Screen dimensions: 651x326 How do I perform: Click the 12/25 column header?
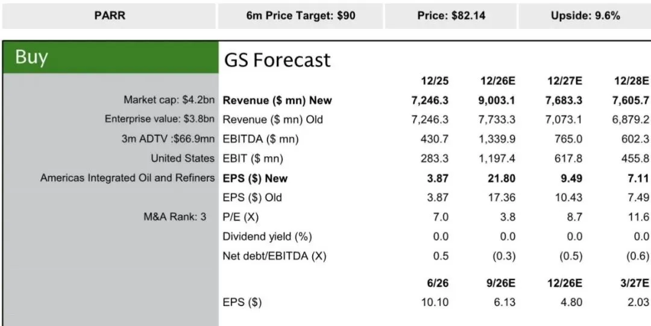click(435, 81)
